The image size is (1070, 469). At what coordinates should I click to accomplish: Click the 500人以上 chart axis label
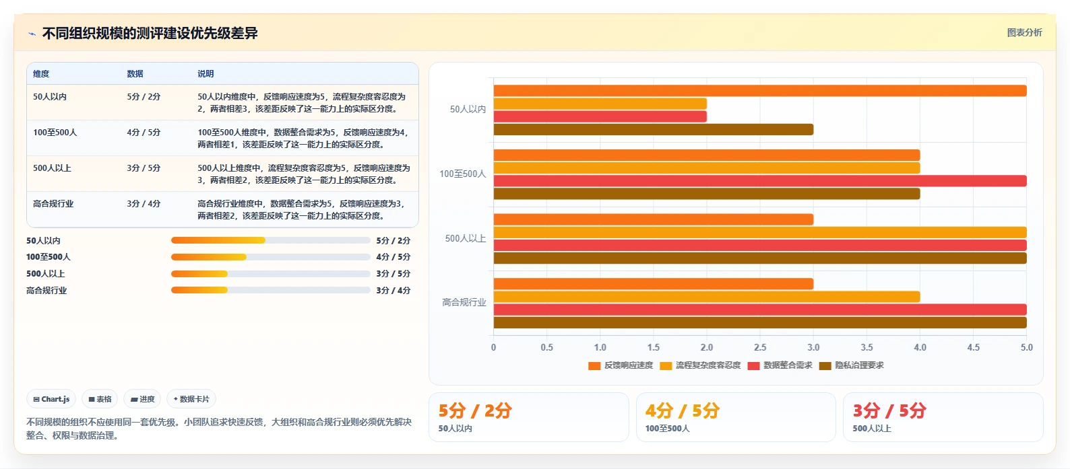(x=466, y=238)
